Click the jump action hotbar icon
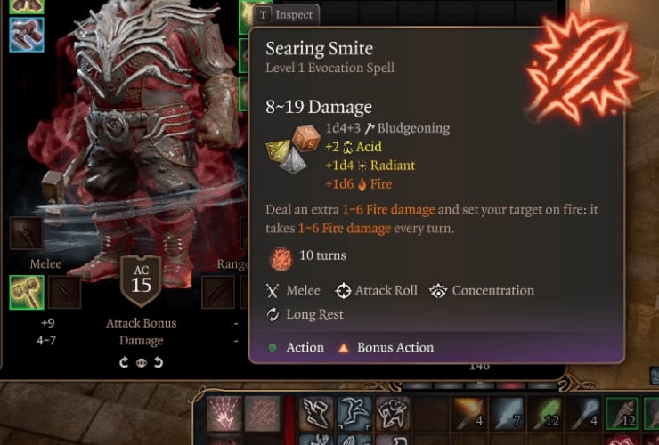659x445 pixels. pos(354,414)
